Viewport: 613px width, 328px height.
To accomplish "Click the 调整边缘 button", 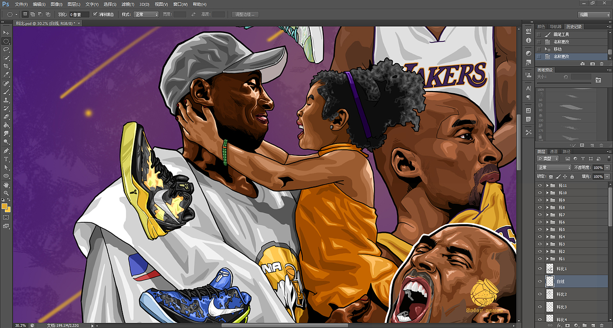I will pos(245,14).
